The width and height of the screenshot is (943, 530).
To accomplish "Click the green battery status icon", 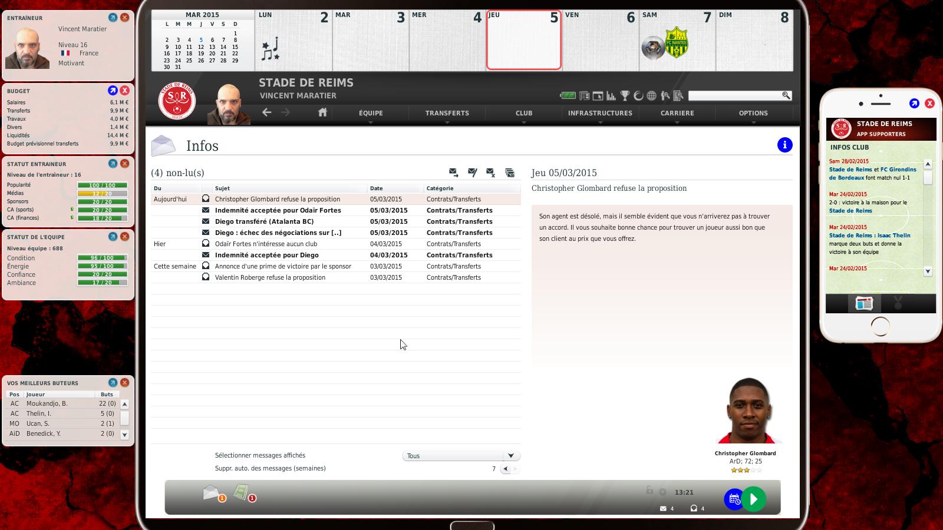I will 568,95.
